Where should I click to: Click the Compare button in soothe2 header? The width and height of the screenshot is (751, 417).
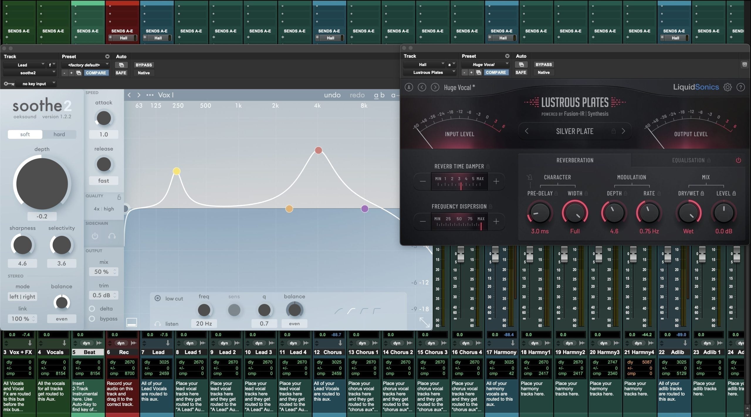pos(96,73)
